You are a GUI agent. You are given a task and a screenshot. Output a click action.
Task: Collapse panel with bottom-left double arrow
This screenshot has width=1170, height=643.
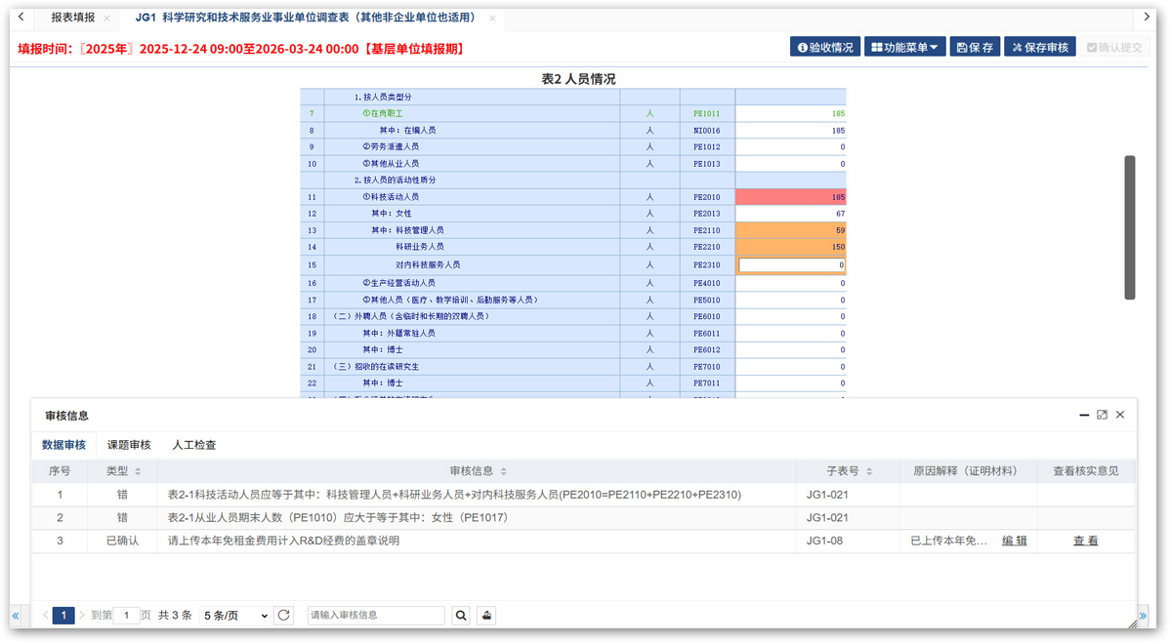point(16,616)
